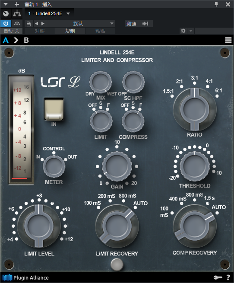Viewport: 234px width, 283px height.
Task: Click the settings gear icon
Action: pos(183,31)
